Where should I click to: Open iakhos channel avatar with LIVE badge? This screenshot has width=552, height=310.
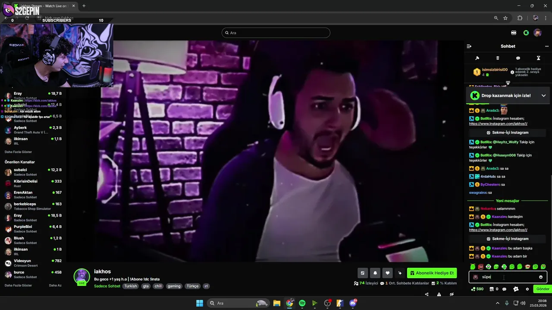pyautogui.click(x=82, y=277)
